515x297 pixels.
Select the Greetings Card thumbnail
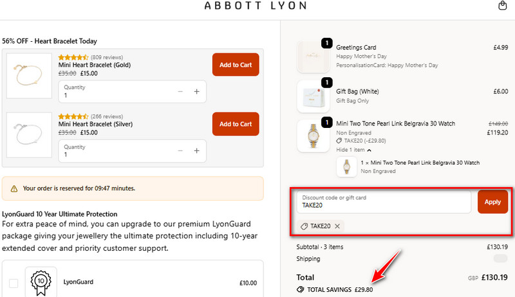313,57
